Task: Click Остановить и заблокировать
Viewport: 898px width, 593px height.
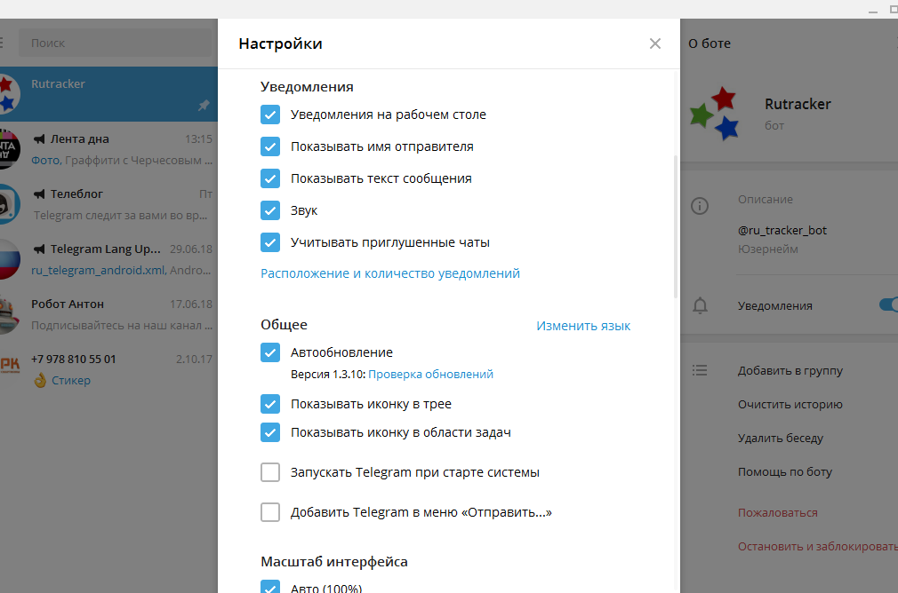Action: 818,546
